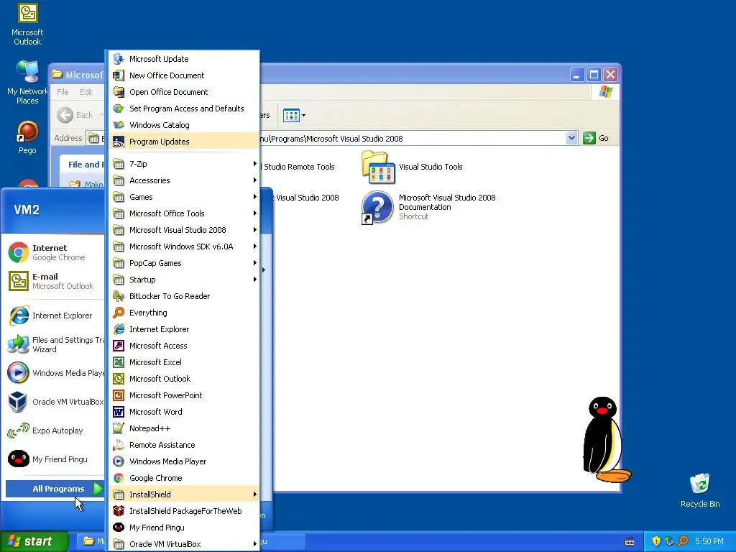Click the Go button in Explorer window
Image resolution: width=736 pixels, height=552 pixels.
click(x=596, y=138)
